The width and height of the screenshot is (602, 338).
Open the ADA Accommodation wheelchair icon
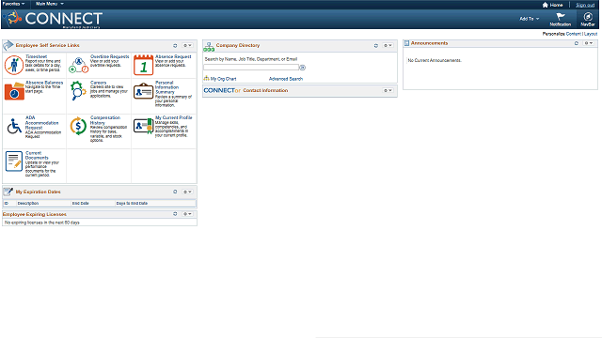point(14,126)
